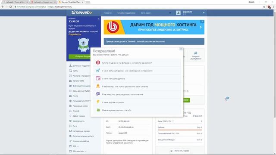Click the timeweb logo
276x155 pixels.
pyautogui.click(x=82, y=12)
